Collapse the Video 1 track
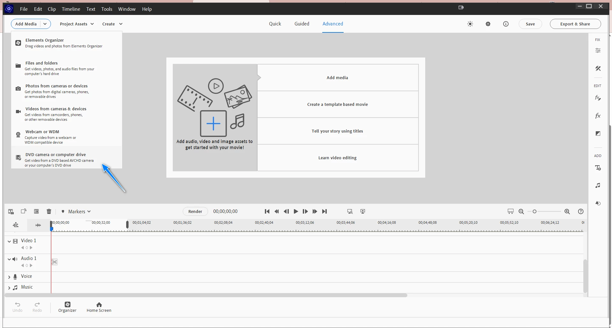Viewport: 612px width, 328px height. 9,241
